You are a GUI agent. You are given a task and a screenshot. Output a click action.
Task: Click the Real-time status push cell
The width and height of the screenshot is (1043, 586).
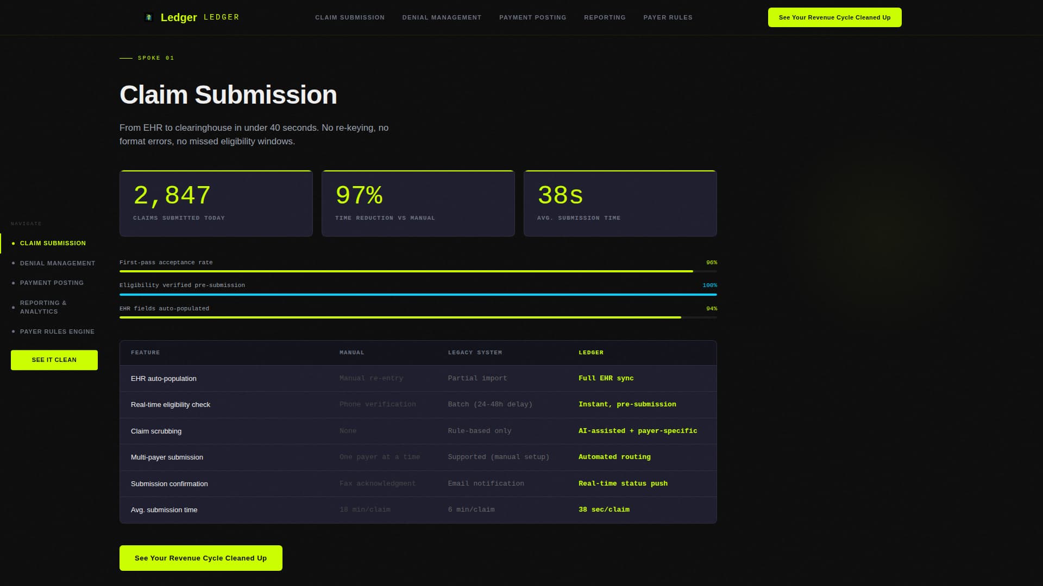pos(623,483)
